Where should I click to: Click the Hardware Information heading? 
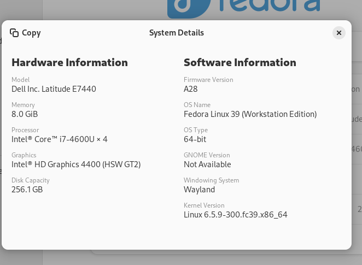pos(69,62)
